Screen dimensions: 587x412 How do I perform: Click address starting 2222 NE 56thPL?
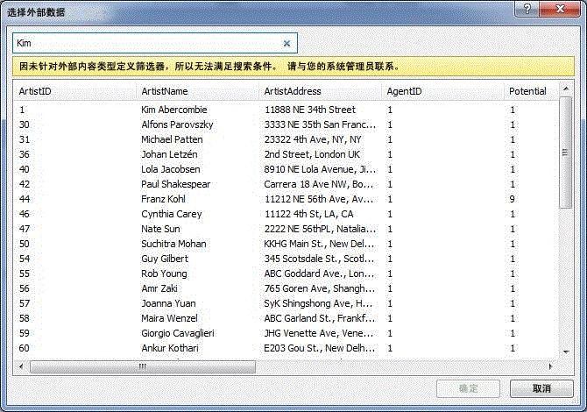[320, 229]
